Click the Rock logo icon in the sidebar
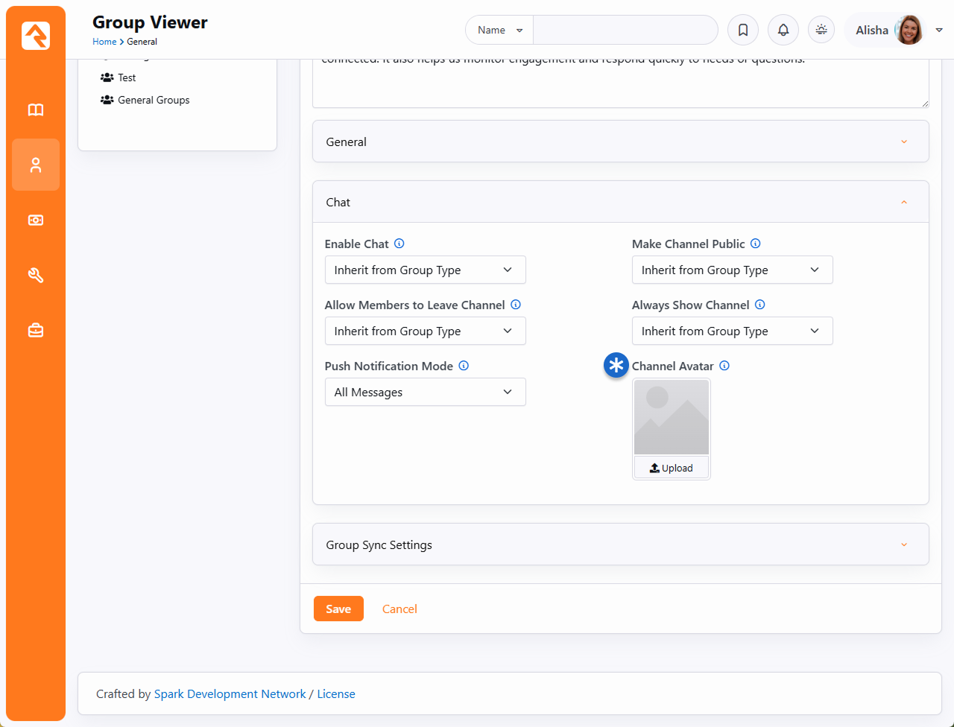 [x=36, y=36]
